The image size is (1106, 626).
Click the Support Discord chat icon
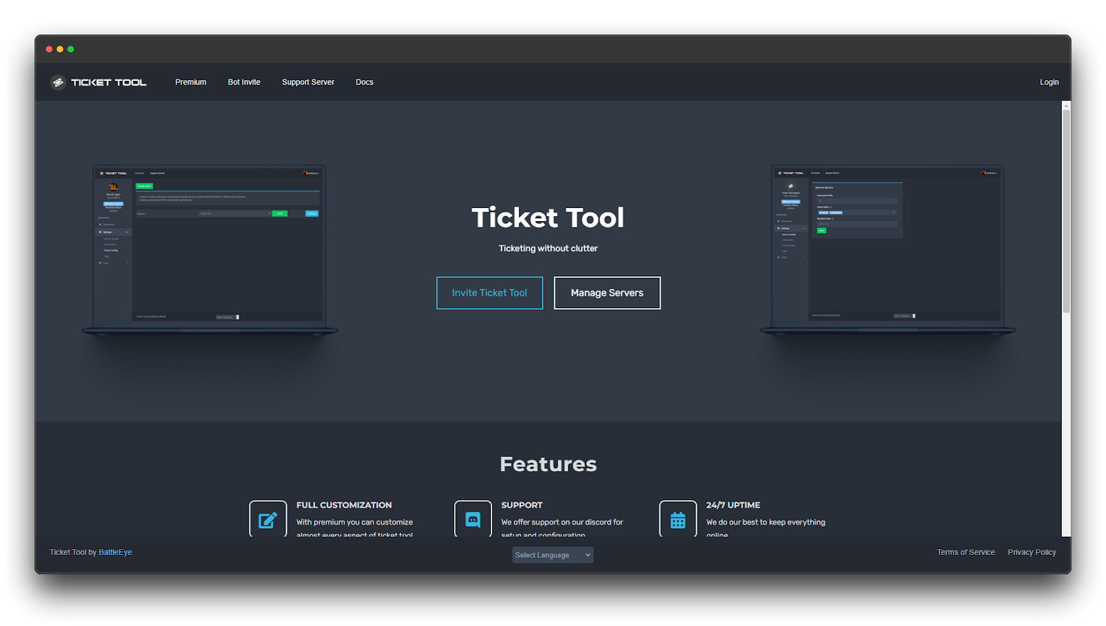click(473, 519)
